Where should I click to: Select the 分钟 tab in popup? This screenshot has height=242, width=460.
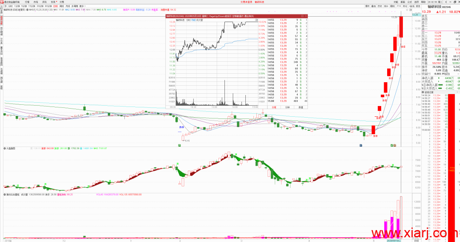pos(287,107)
